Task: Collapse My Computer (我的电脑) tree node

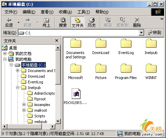Action: tap(5, 59)
